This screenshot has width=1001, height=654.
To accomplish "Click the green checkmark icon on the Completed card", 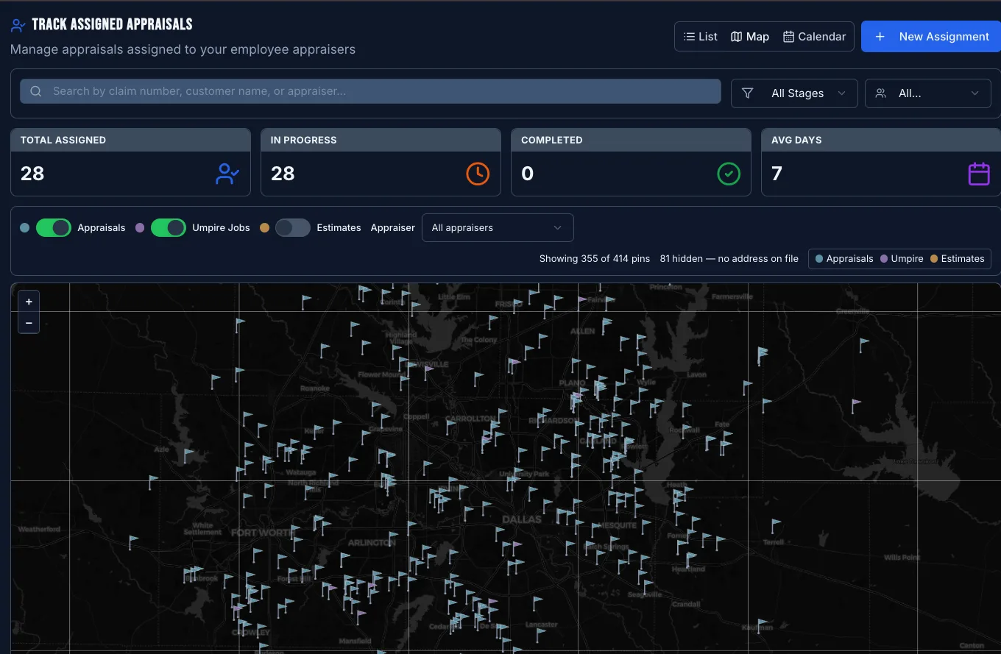I will click(x=729, y=174).
